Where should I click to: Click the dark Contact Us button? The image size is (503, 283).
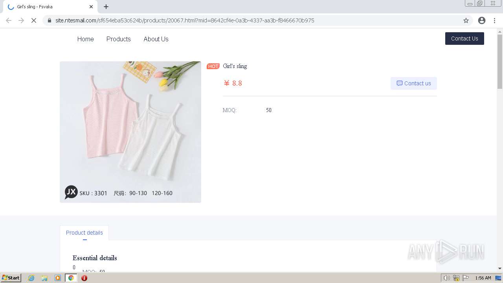tap(464, 39)
